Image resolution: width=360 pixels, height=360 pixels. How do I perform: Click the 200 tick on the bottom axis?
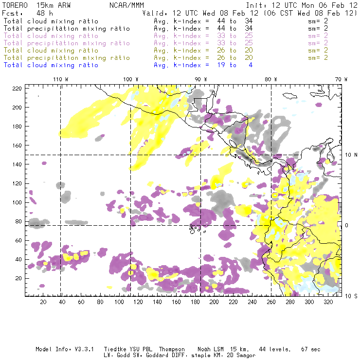click(x=214, y=302)
